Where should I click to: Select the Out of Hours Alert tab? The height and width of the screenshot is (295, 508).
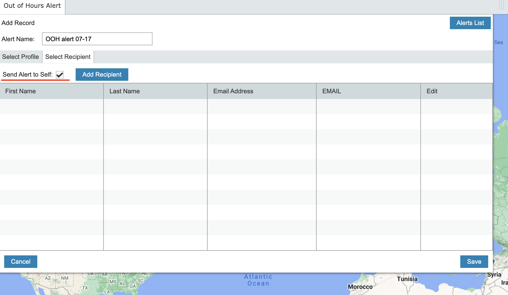pyautogui.click(x=32, y=6)
